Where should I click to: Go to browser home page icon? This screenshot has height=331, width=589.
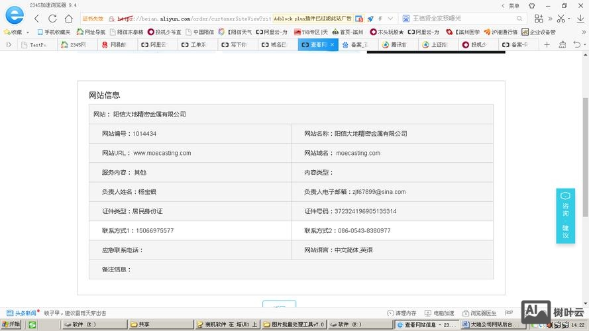[x=70, y=19]
